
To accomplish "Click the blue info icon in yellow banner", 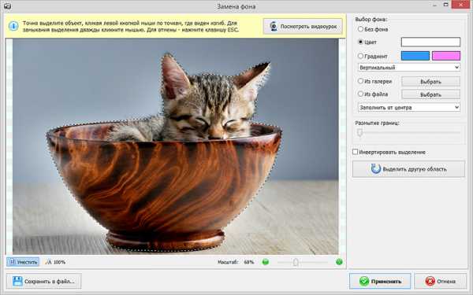I will click(13, 26).
